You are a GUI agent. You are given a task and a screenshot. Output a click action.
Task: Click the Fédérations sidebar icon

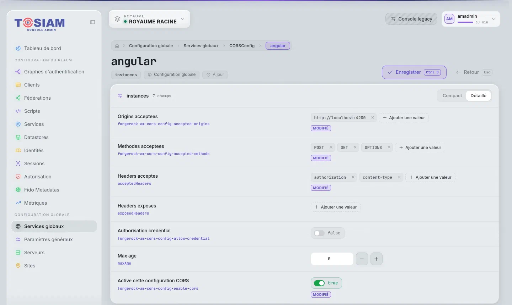[18, 98]
